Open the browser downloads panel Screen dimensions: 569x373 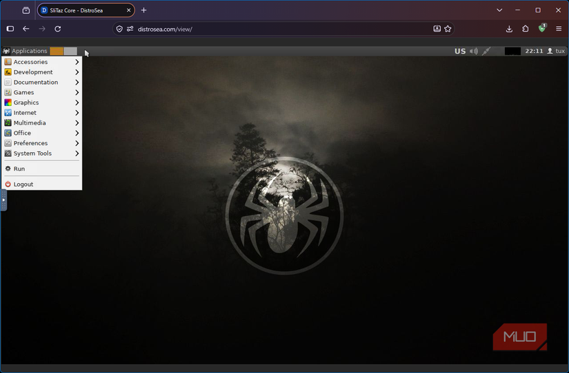tap(509, 29)
